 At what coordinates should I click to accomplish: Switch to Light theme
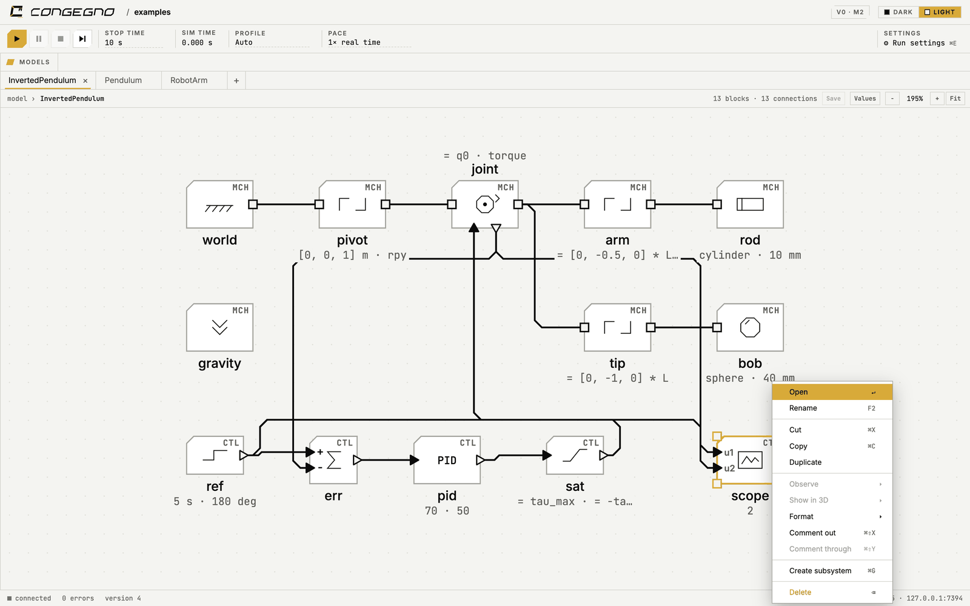tap(940, 12)
